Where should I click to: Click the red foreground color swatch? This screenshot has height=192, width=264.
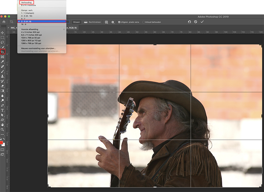pyautogui.click(x=1, y=143)
